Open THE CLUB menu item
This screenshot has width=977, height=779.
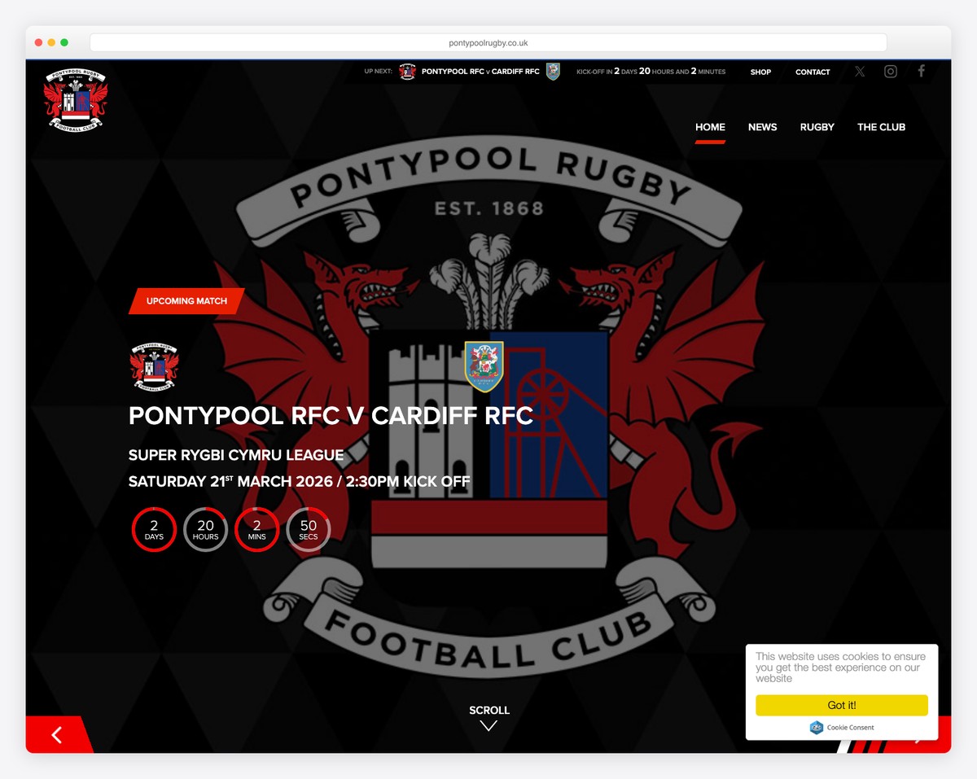click(881, 127)
